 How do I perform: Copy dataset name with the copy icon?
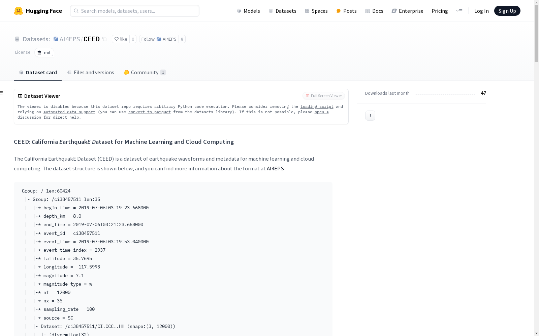(x=104, y=39)
